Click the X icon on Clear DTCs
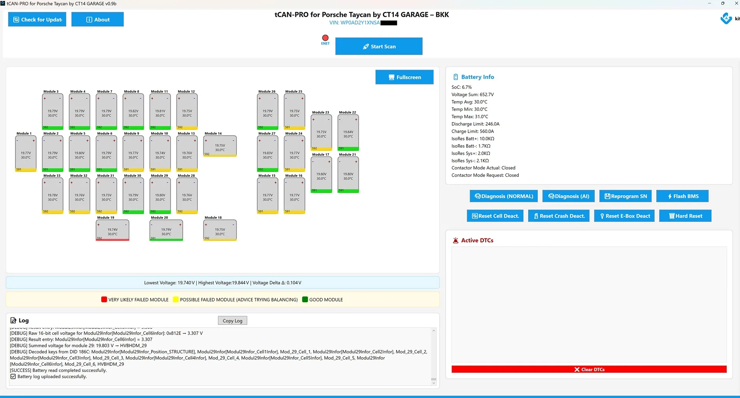The height and width of the screenshot is (398, 740). coord(577,369)
